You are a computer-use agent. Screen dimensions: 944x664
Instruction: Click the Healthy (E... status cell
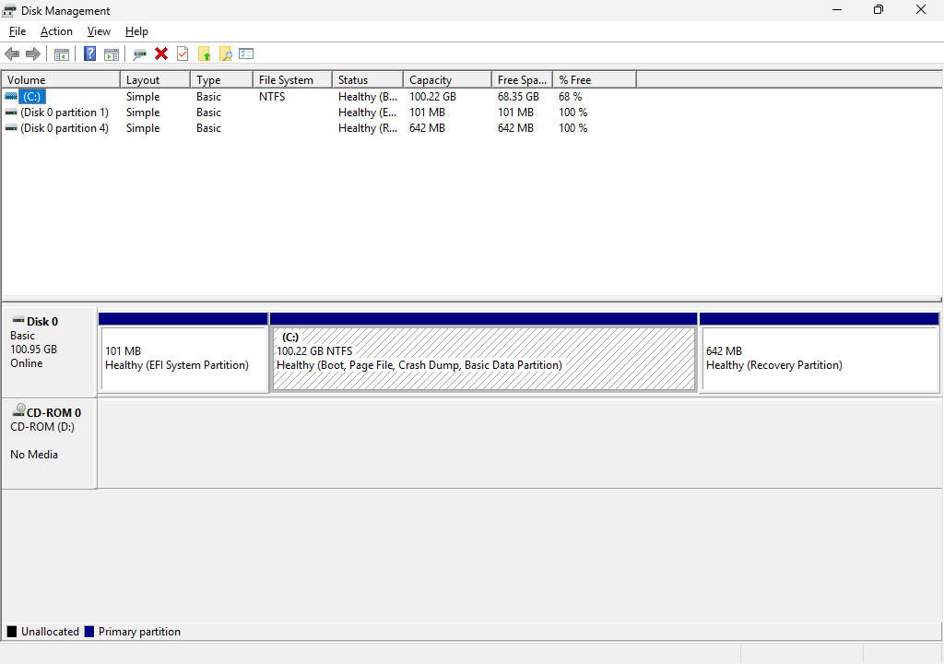pos(368,113)
